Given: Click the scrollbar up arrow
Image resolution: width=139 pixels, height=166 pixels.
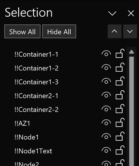Looking at the screenshot, I should point(132,52).
